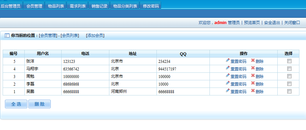Click red X delete icon for 李磊

pyautogui.click(x=253, y=83)
